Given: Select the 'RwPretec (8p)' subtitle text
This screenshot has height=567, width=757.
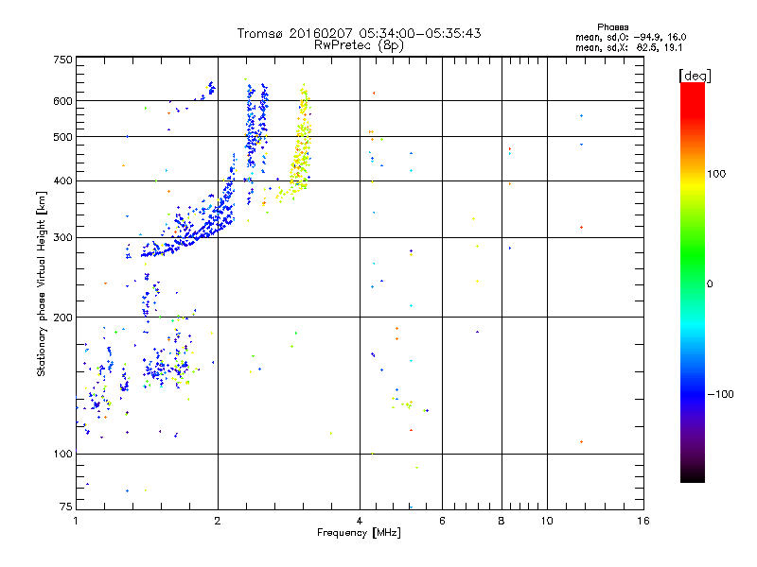Looking at the screenshot, I should 359,45.
